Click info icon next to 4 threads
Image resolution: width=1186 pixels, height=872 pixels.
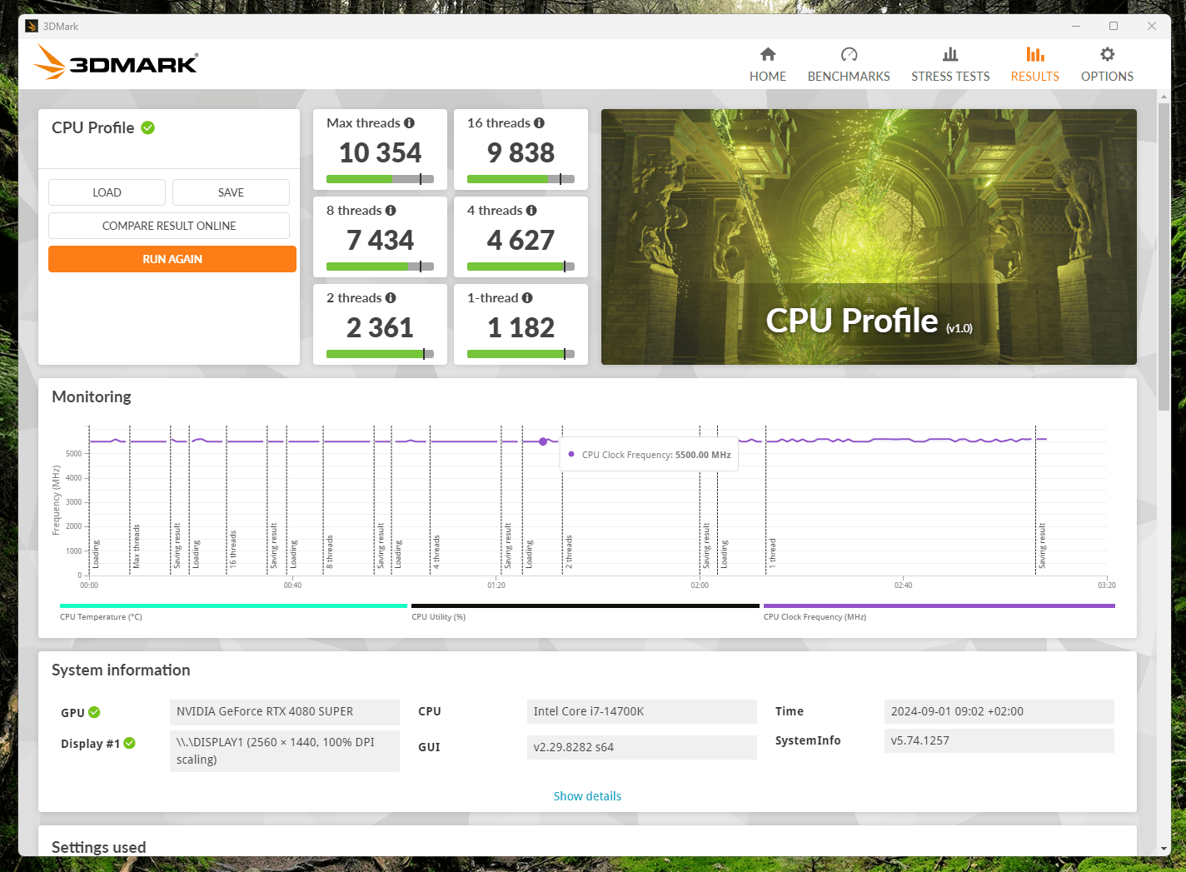point(531,210)
